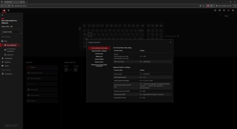Click the Companion icon in the sidebar

pyautogui.click(x=2, y=74)
